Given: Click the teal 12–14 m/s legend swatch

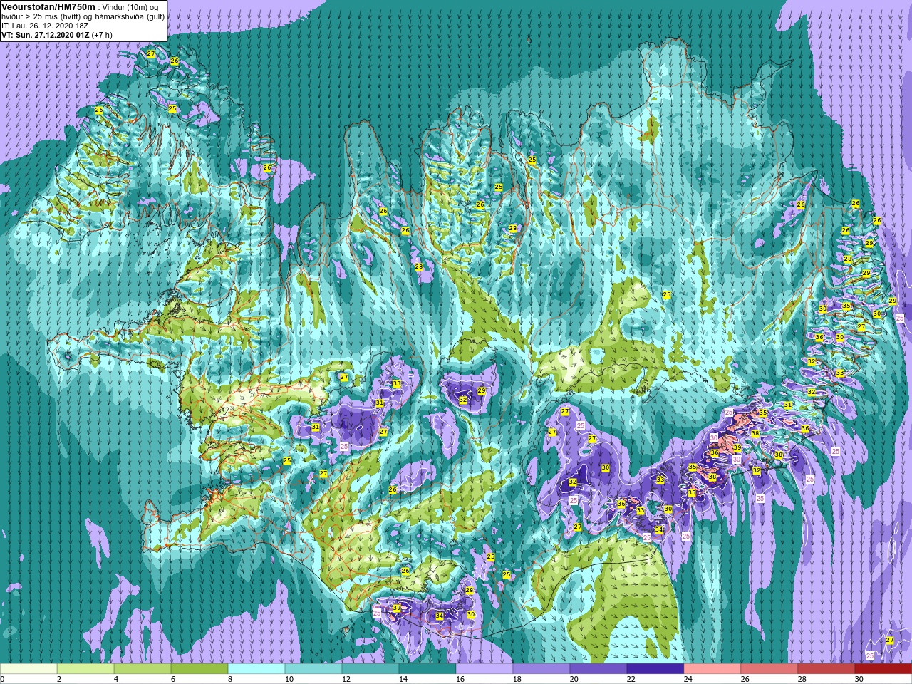Looking at the screenshot, I should 370,669.
